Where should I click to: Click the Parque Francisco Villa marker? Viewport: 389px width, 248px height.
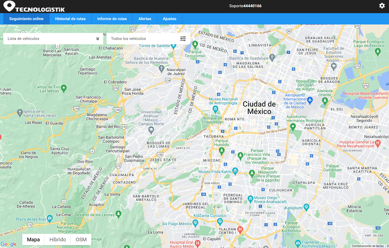click(x=240, y=156)
